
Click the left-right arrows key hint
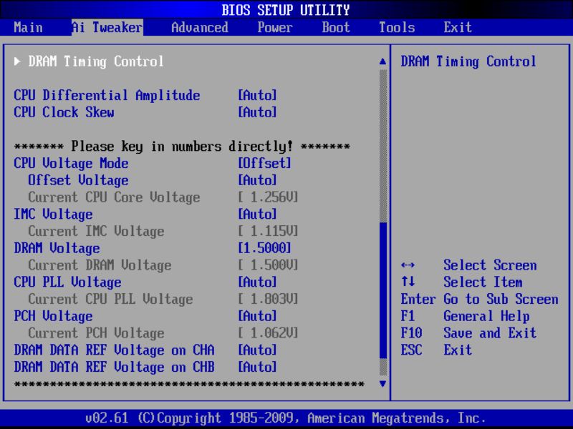408,265
